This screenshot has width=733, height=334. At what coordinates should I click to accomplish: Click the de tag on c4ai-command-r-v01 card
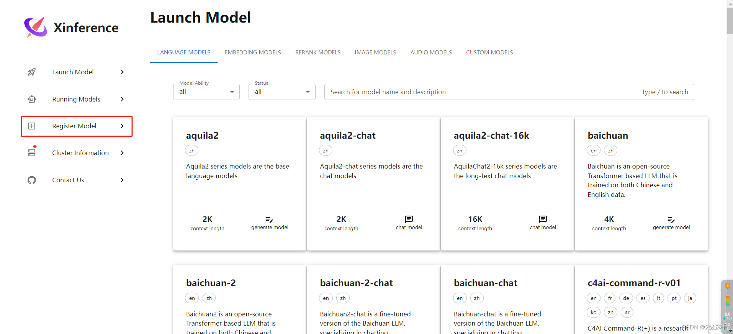click(x=626, y=298)
